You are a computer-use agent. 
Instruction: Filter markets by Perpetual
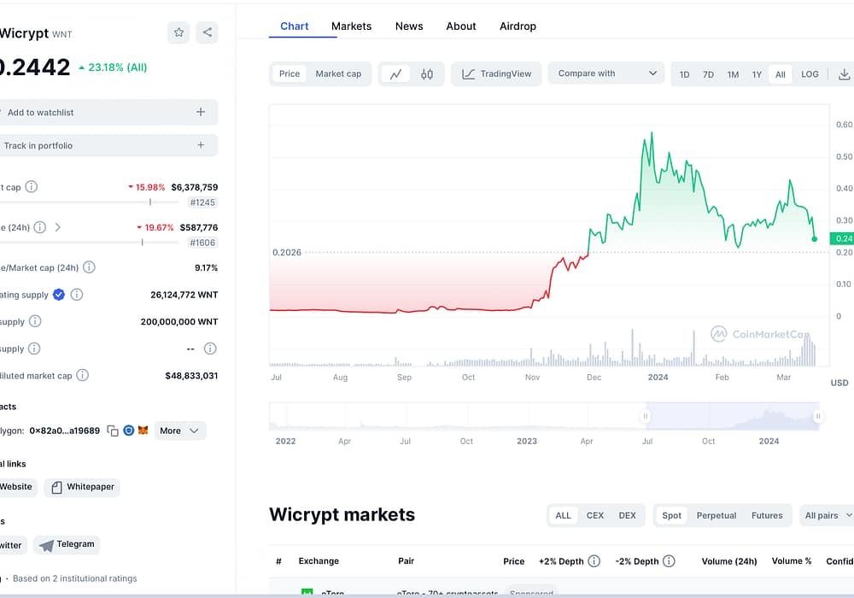click(716, 515)
